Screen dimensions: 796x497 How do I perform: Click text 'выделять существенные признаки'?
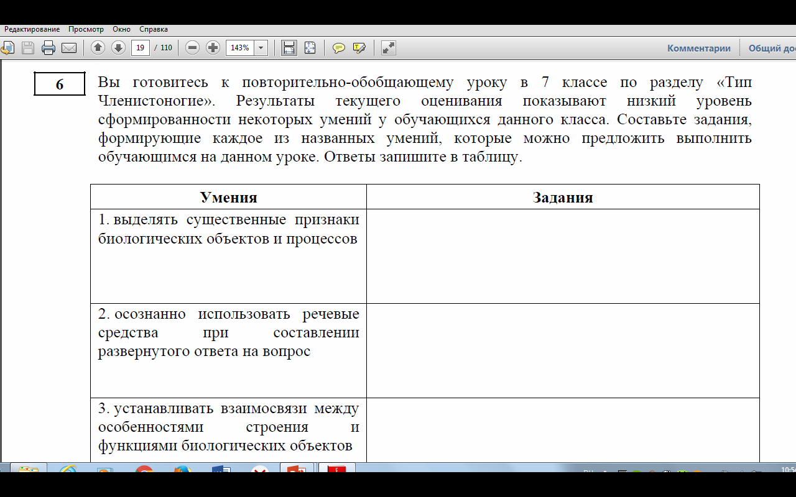click(236, 219)
